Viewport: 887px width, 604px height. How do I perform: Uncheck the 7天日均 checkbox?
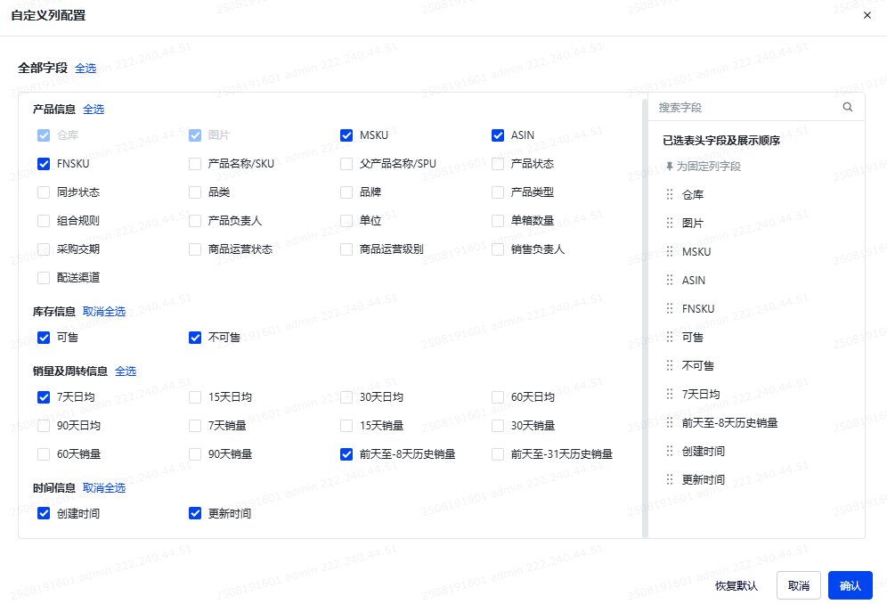point(44,396)
